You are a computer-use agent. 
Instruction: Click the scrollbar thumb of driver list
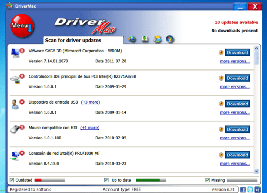coord(256,58)
